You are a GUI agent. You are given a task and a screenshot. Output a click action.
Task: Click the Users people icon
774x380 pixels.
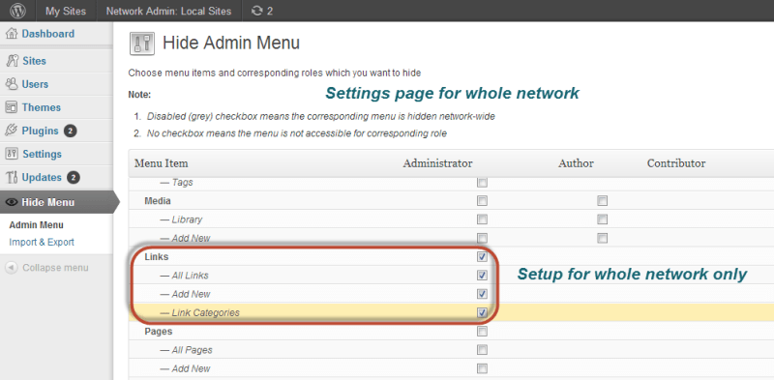click(x=12, y=84)
